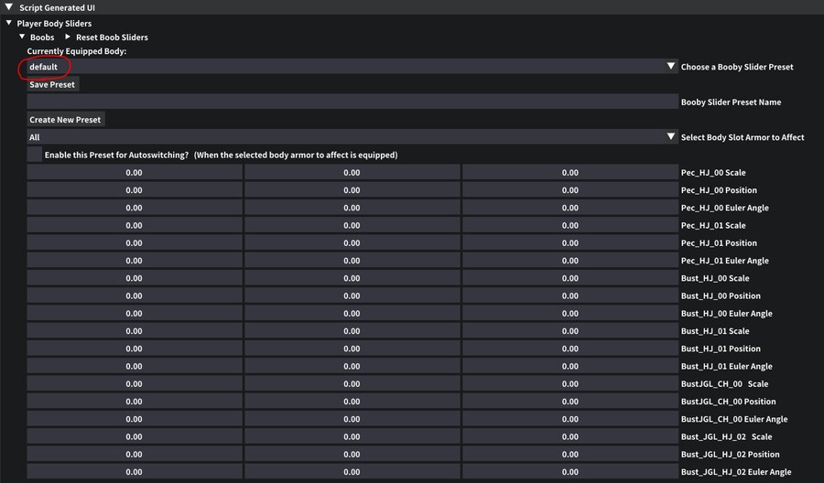
Task: Open the Booby Slider Preset dropdown
Action: [x=670, y=67]
